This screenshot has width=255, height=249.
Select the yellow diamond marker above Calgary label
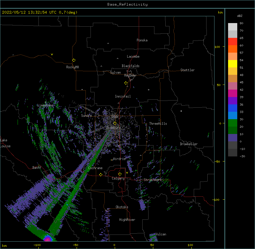click(120, 174)
